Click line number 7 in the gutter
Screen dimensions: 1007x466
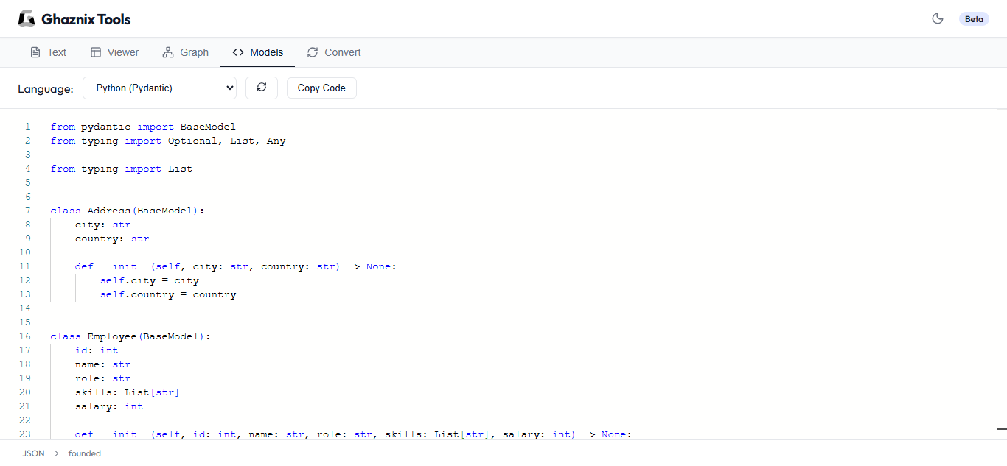(x=28, y=211)
